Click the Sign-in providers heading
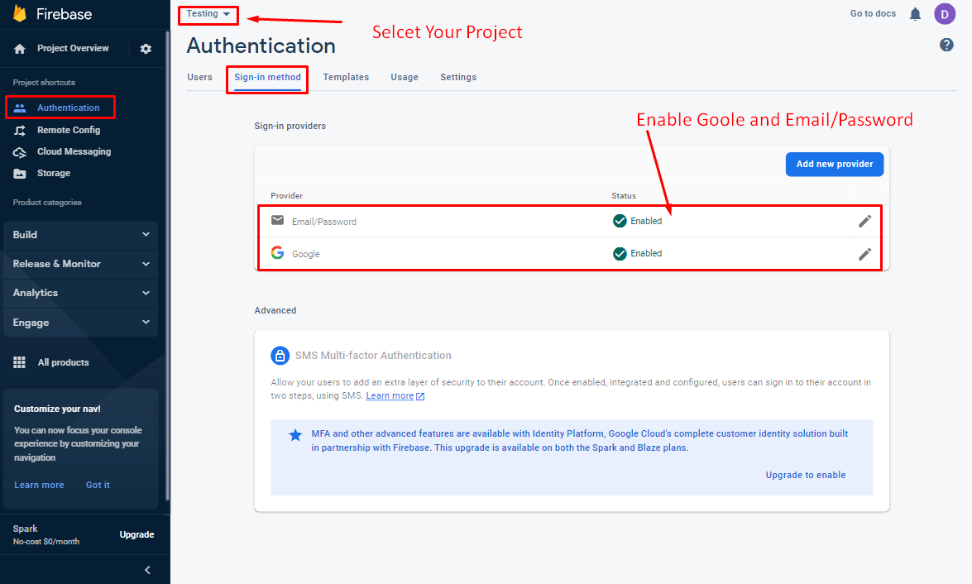The width and height of the screenshot is (972, 584). tap(290, 126)
